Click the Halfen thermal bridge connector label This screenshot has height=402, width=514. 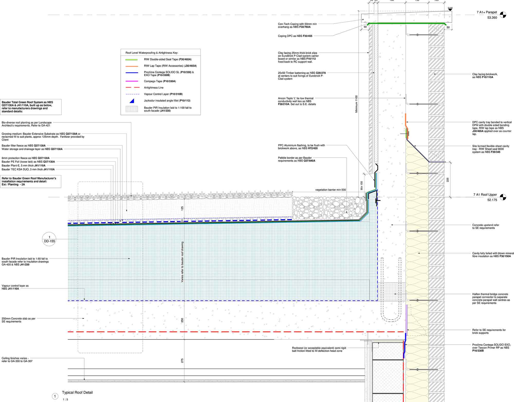click(491, 299)
